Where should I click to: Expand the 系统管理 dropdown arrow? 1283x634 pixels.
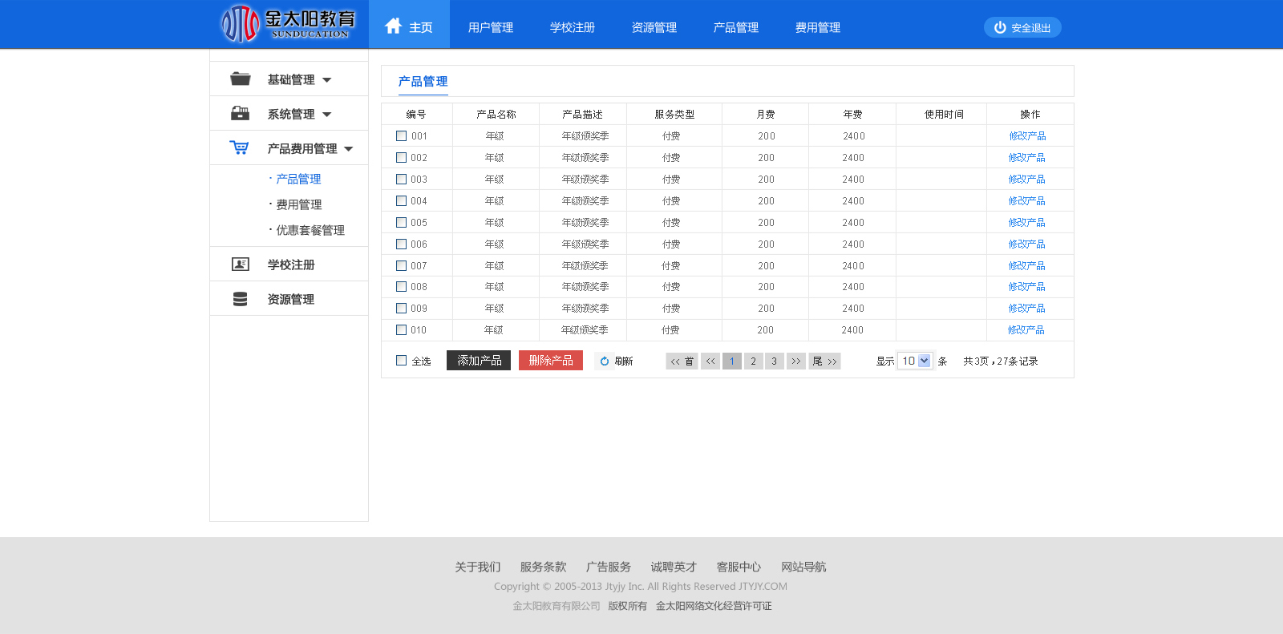326,115
